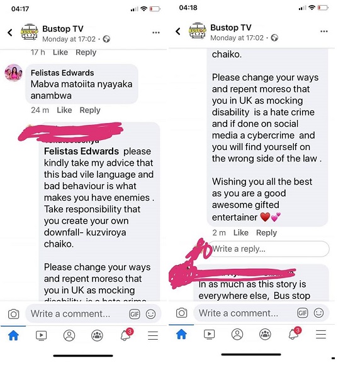
Task: Open hamburger menu in left bottom bar
Action: tap(153, 335)
